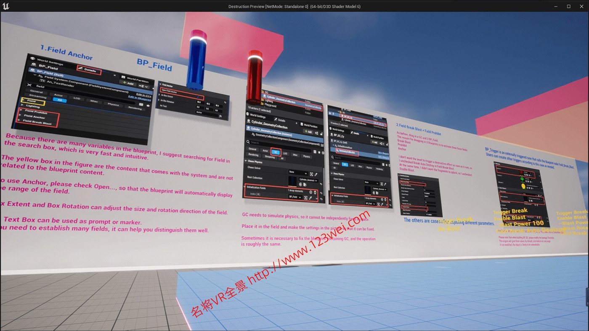Toggle the Open Field Anchor checkbox
The height and width of the screenshot is (331, 589).
(x=197, y=97)
